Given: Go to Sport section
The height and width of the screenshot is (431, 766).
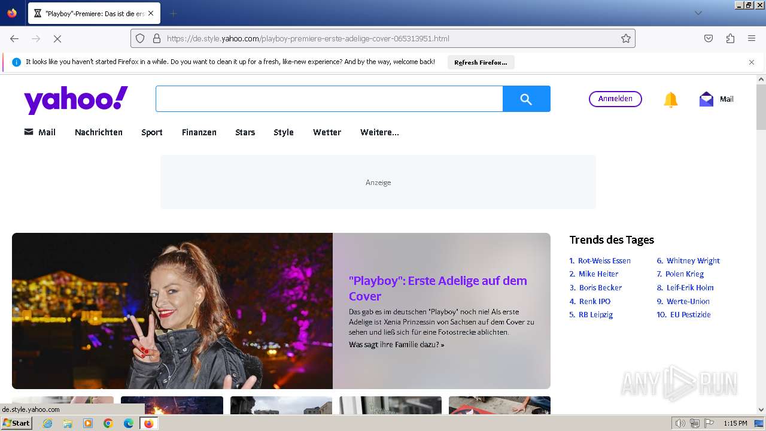Looking at the screenshot, I should (152, 132).
